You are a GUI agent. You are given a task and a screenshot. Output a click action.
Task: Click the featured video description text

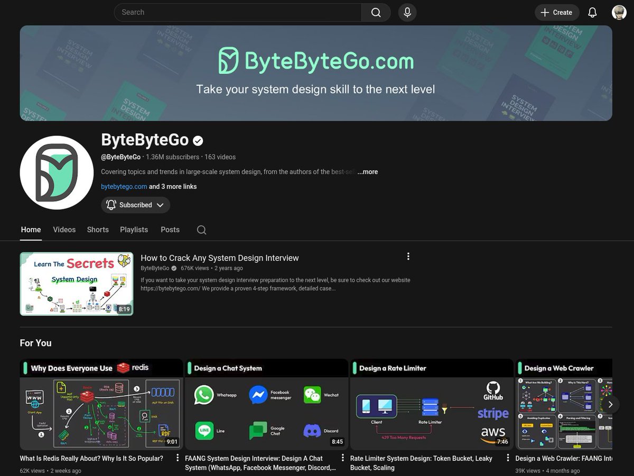point(275,285)
